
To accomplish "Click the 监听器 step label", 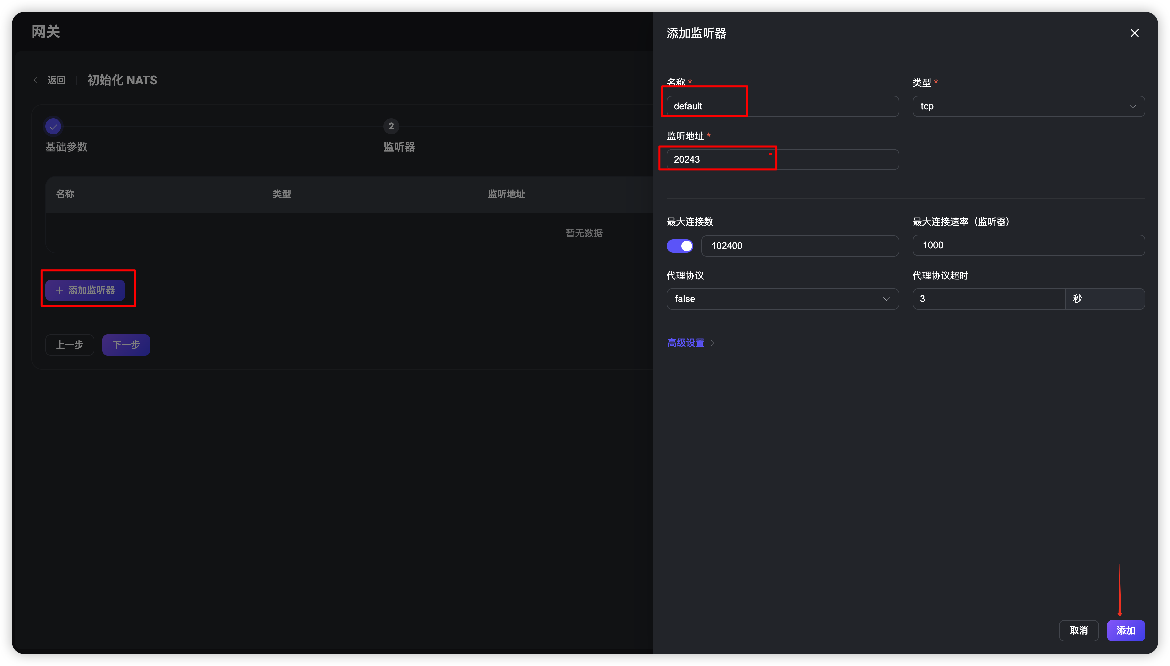I will point(399,147).
